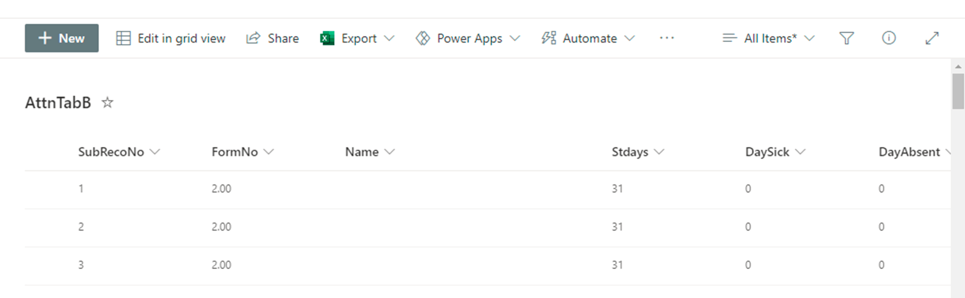The width and height of the screenshot is (965, 298).
Task: Expand the Name column menu
Action: [x=389, y=152]
